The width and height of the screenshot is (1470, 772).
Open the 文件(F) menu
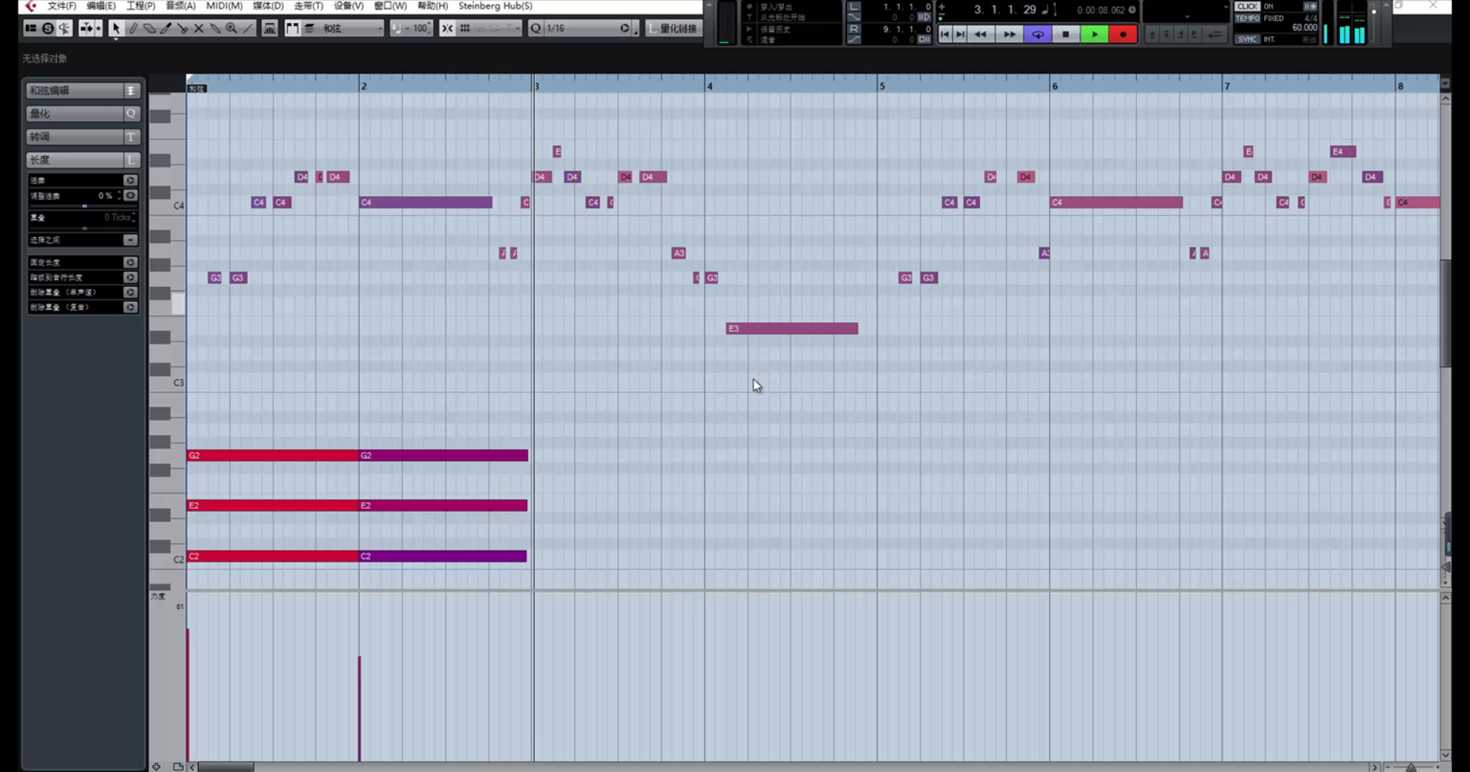coord(62,6)
